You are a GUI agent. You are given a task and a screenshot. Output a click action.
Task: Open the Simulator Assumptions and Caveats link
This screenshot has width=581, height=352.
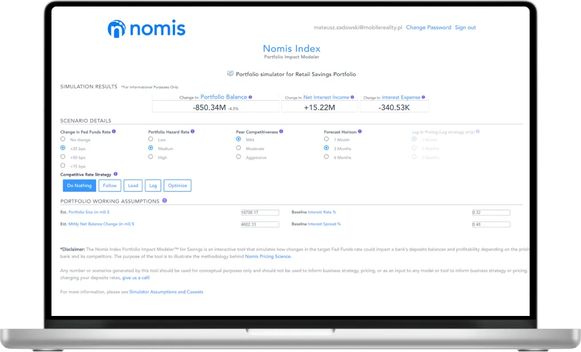pos(166,291)
